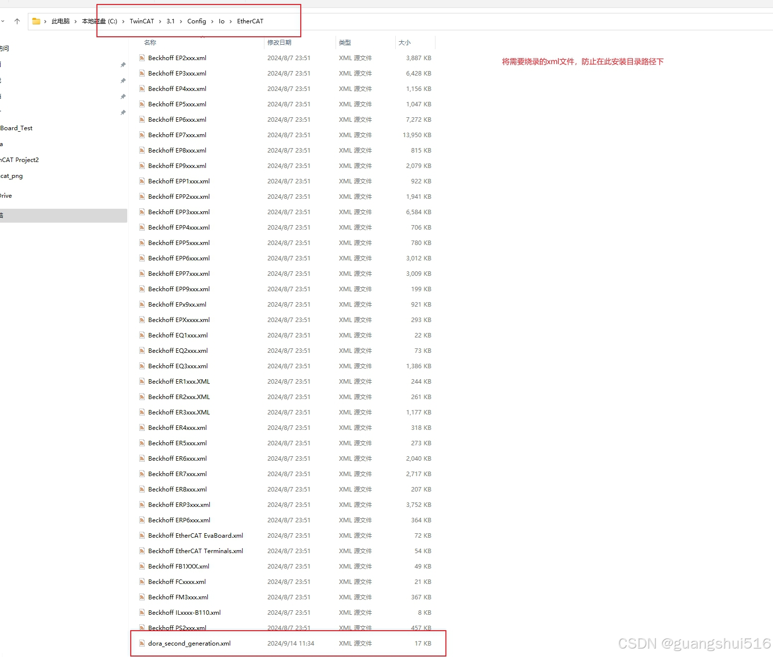Viewport: 773px width, 657px height.
Task: Click icon of Beckhoff ER4xxx.xml
Action: point(142,428)
